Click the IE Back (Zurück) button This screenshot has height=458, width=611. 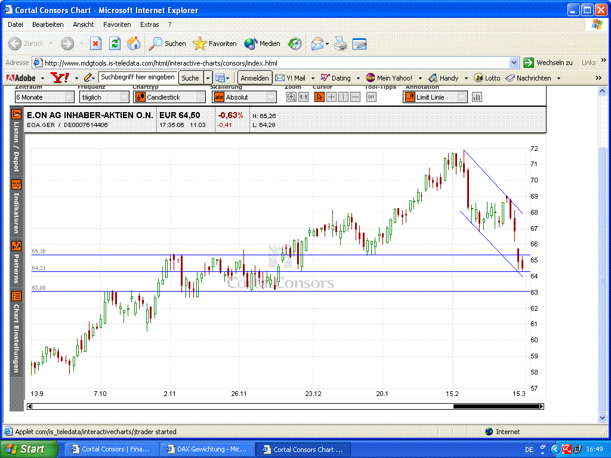26,44
